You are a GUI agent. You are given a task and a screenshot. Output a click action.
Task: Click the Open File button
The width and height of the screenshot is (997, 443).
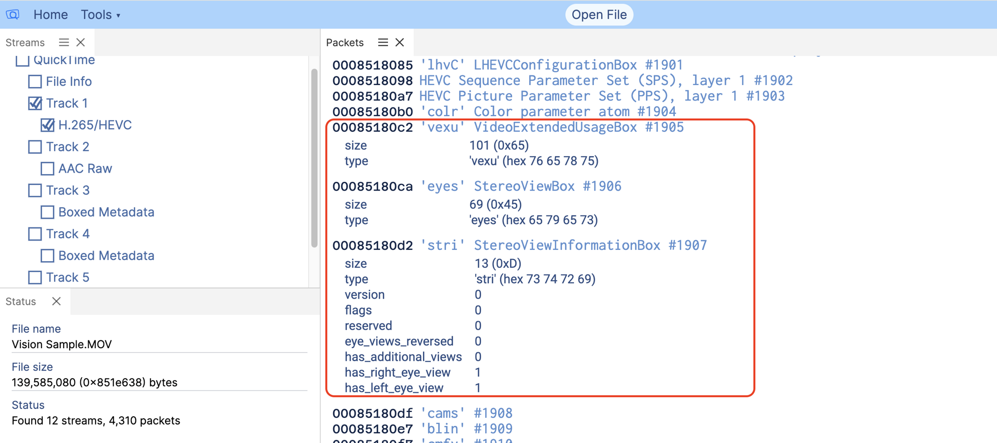coord(599,15)
